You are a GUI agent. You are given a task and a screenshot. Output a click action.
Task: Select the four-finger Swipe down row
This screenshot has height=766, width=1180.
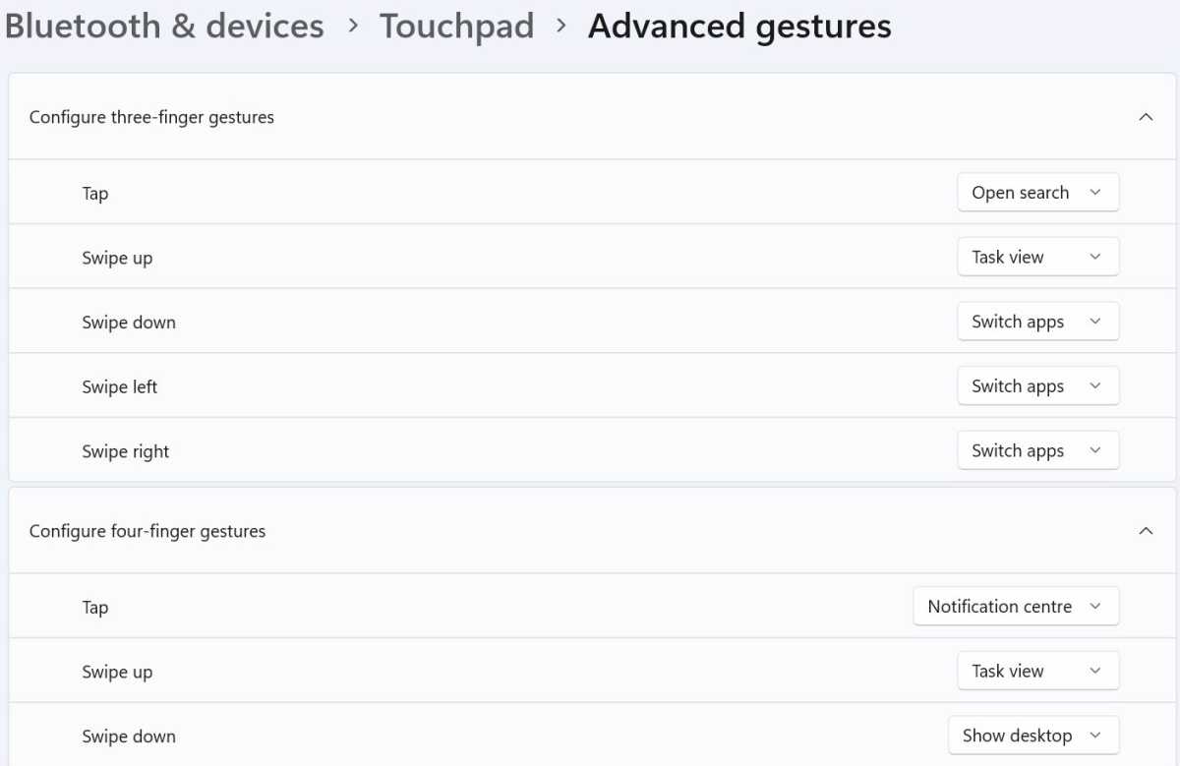pos(590,736)
